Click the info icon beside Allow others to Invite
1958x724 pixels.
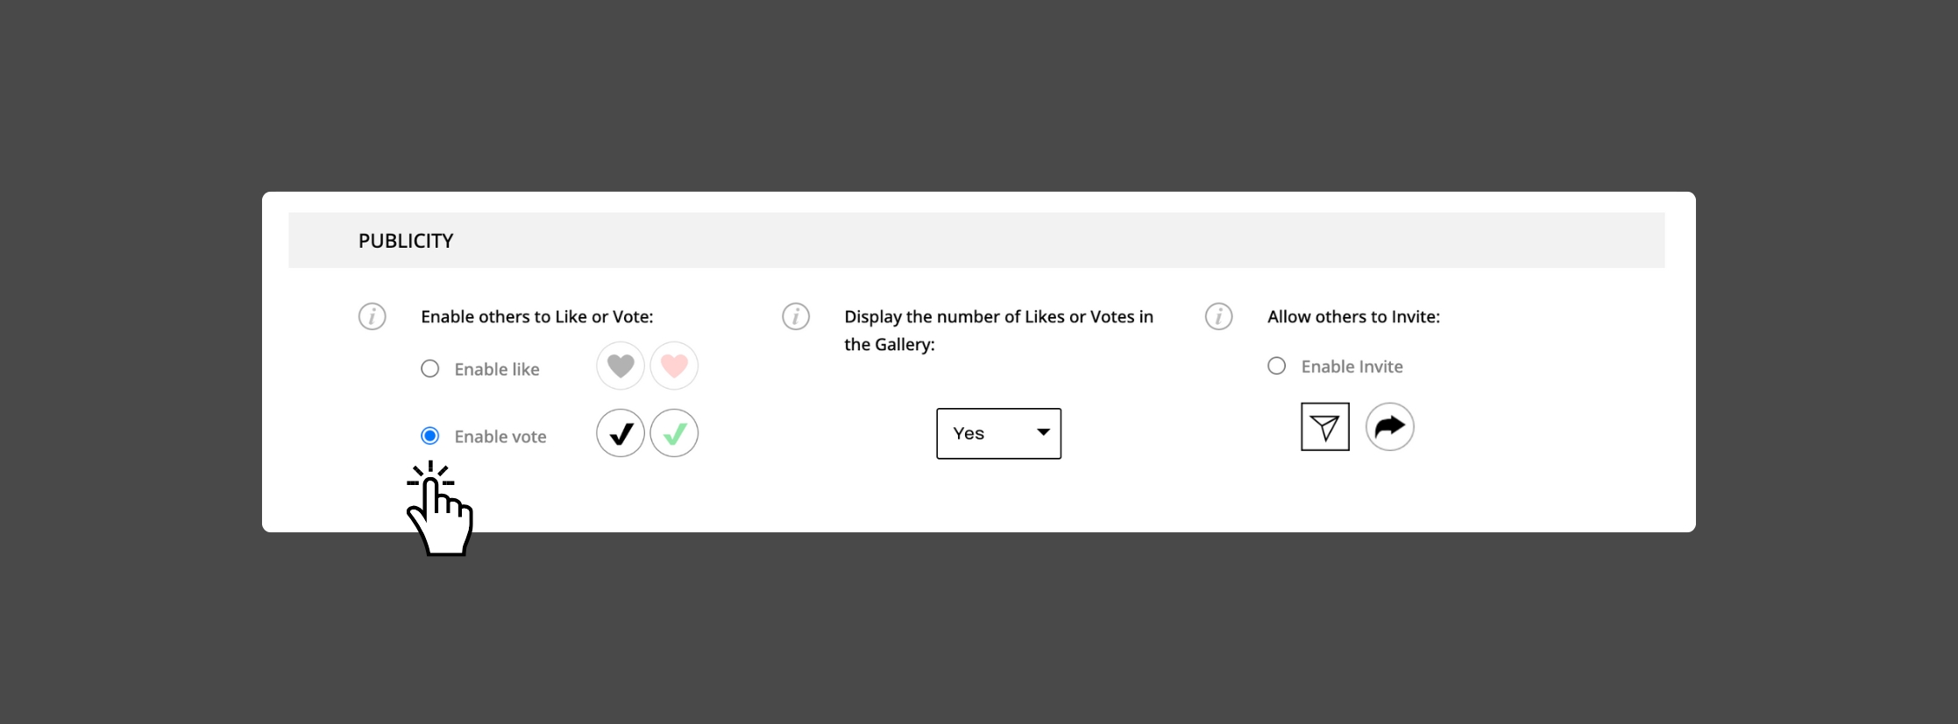click(1219, 316)
